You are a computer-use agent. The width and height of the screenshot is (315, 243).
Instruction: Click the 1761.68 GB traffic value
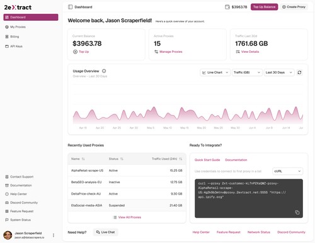click(x=251, y=43)
